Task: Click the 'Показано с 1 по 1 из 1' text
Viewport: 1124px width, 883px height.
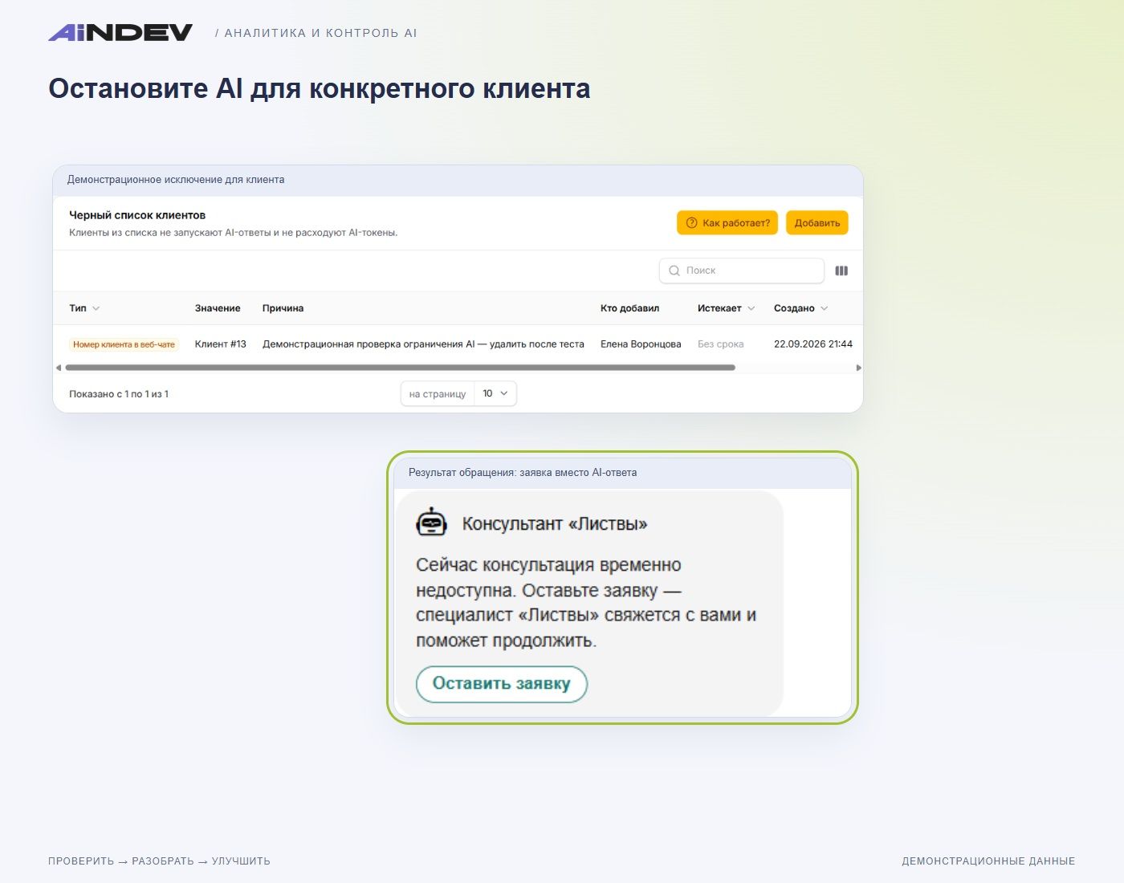Action: pyautogui.click(x=119, y=394)
